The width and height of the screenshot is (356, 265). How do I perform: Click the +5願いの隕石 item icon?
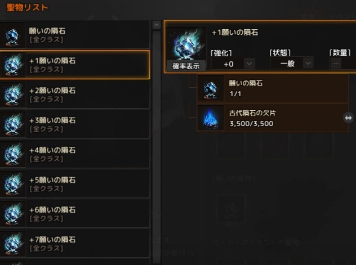12,184
